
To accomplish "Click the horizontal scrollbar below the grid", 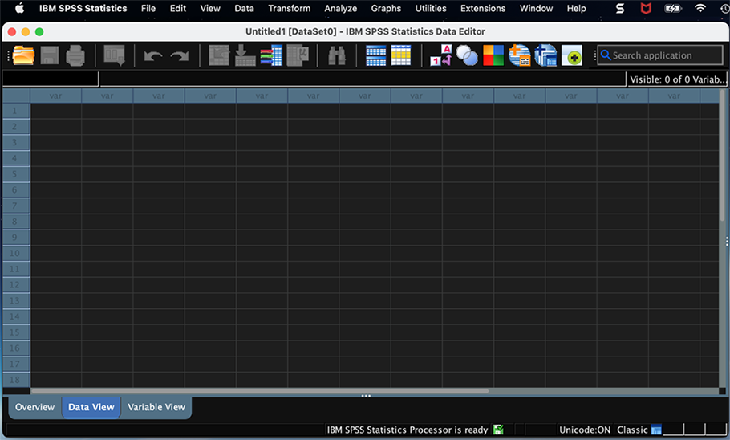I will [x=260, y=391].
